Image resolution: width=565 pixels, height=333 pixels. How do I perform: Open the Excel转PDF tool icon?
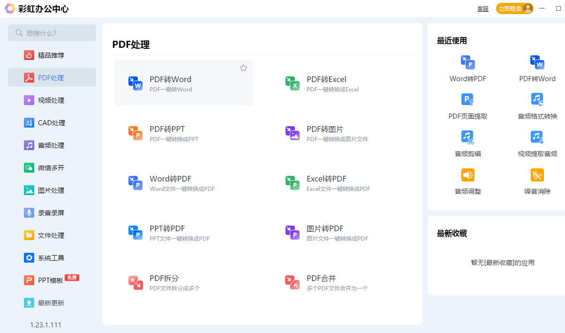tap(293, 183)
